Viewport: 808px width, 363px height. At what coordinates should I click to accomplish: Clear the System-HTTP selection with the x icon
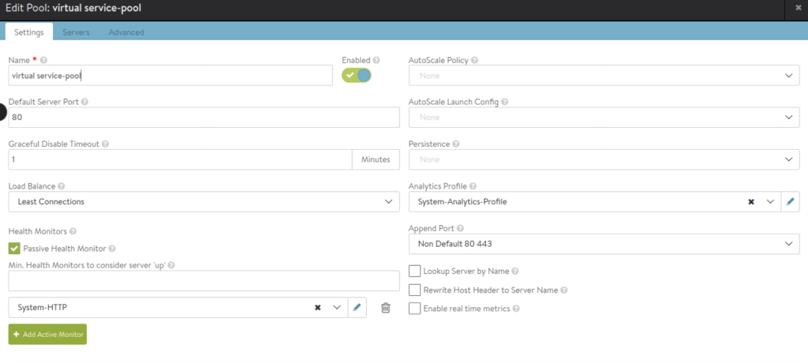point(317,308)
